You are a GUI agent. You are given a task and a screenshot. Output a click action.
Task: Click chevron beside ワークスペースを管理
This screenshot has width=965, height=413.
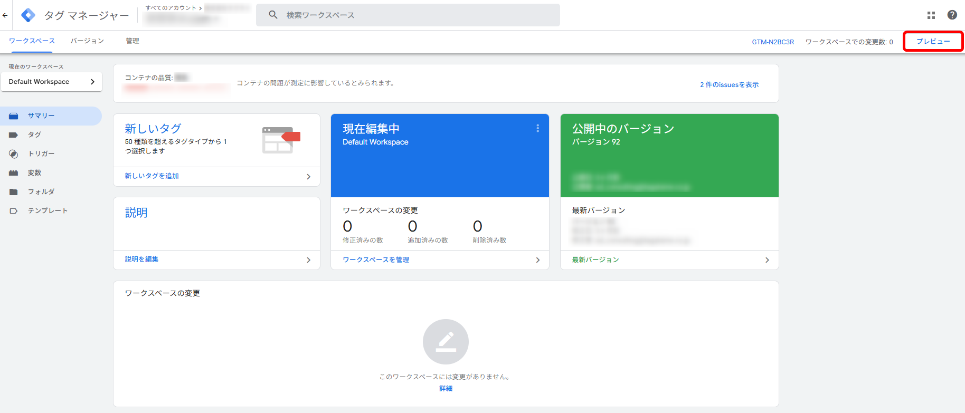click(538, 260)
